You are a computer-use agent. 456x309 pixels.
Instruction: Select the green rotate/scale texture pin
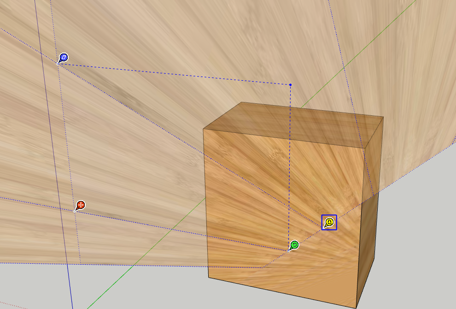294,245
